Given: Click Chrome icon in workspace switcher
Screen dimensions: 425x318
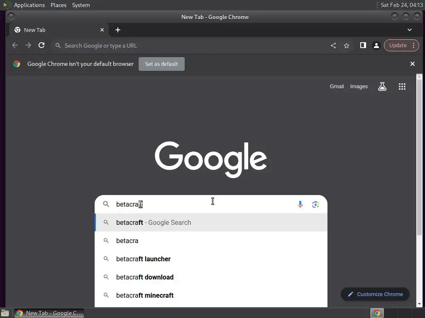Looking at the screenshot, I should tap(377, 313).
